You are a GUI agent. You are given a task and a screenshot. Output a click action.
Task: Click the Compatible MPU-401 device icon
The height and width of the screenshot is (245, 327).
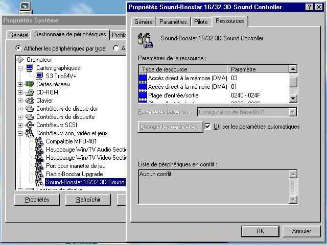point(39,141)
